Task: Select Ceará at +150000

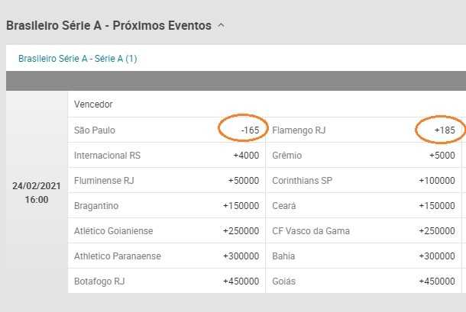Action: point(364,206)
